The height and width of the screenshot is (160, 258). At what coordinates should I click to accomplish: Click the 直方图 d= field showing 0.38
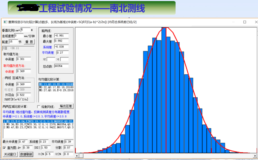pyautogui.click(x=28, y=147)
